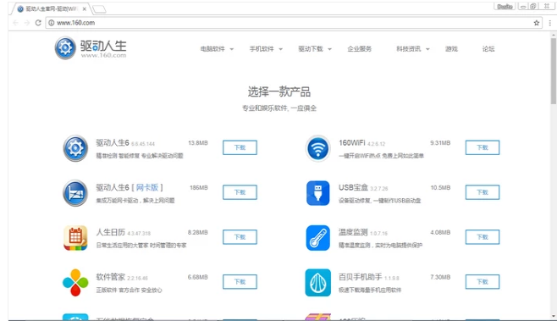The height and width of the screenshot is (321, 557).
Task: Focus the address bar showing www.160.com
Action: 294,23
